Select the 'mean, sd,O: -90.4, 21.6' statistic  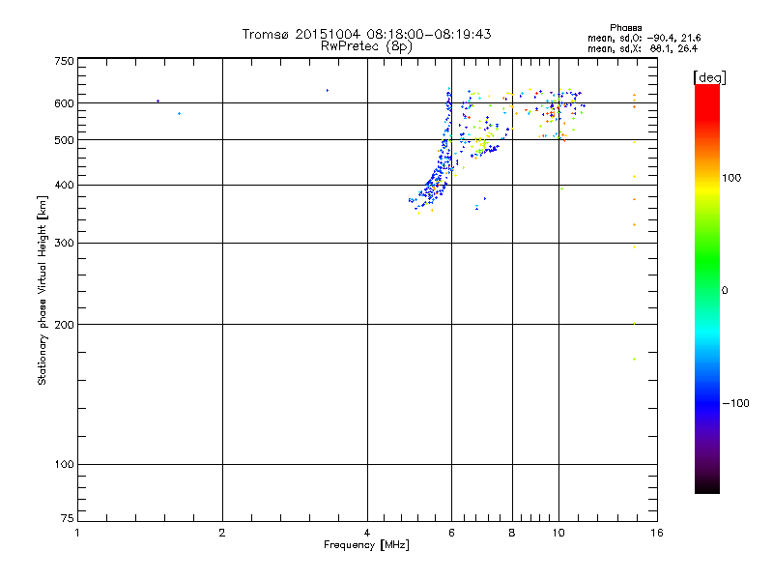click(x=644, y=39)
